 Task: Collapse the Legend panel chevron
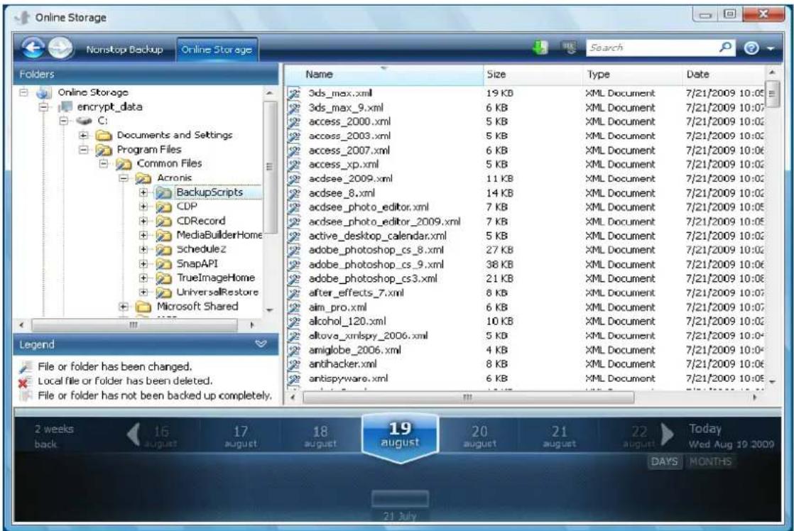[261, 344]
